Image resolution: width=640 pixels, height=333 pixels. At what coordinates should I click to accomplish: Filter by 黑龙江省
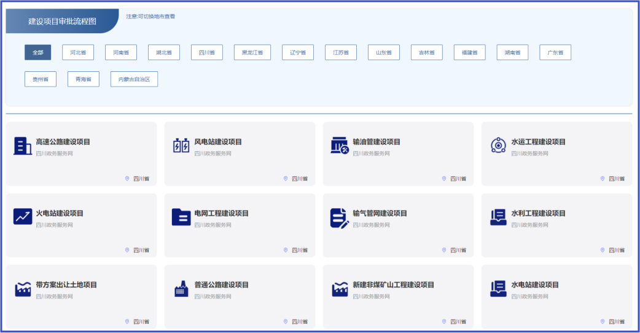coord(252,52)
